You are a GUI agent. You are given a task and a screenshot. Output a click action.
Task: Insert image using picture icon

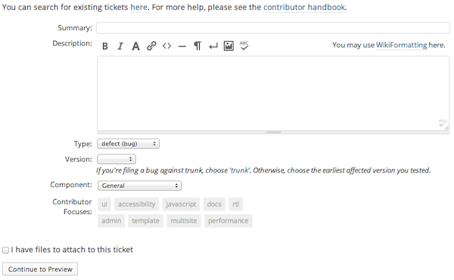pos(229,46)
